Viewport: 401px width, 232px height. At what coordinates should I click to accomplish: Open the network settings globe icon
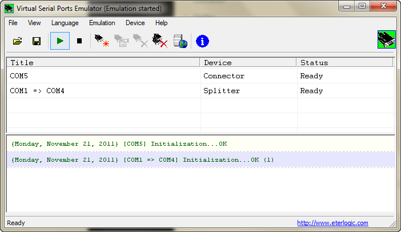(x=181, y=41)
